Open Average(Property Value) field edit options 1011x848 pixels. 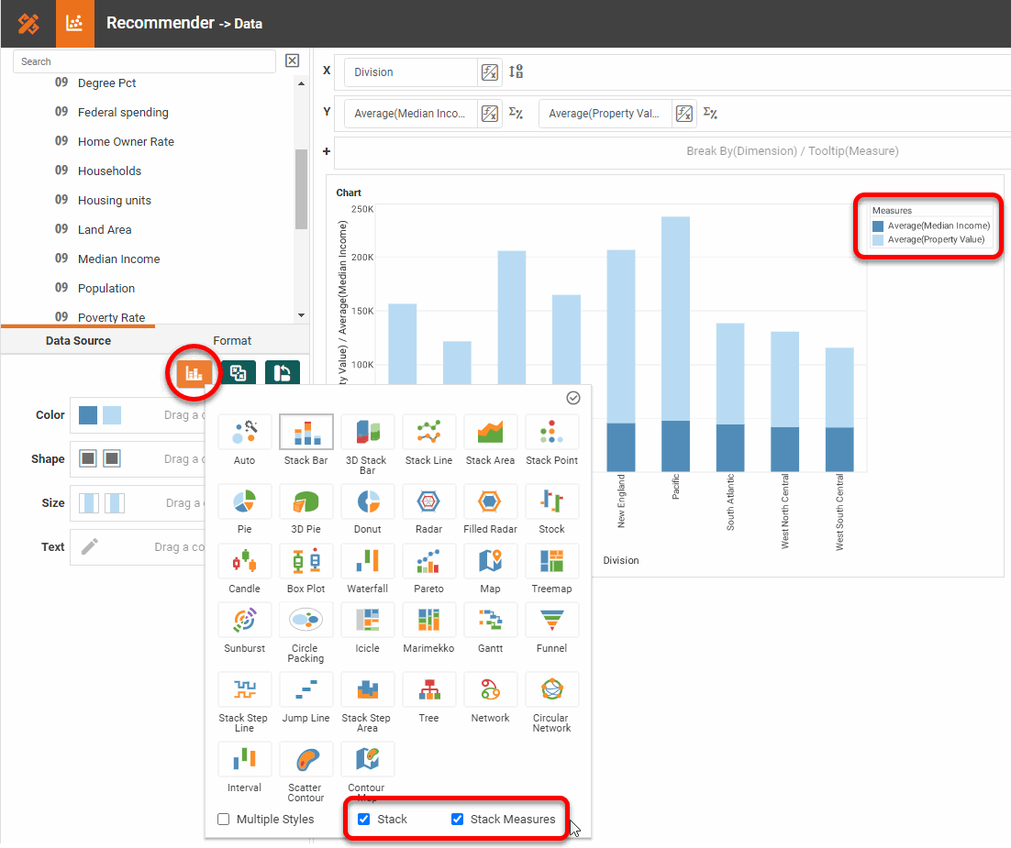684,114
